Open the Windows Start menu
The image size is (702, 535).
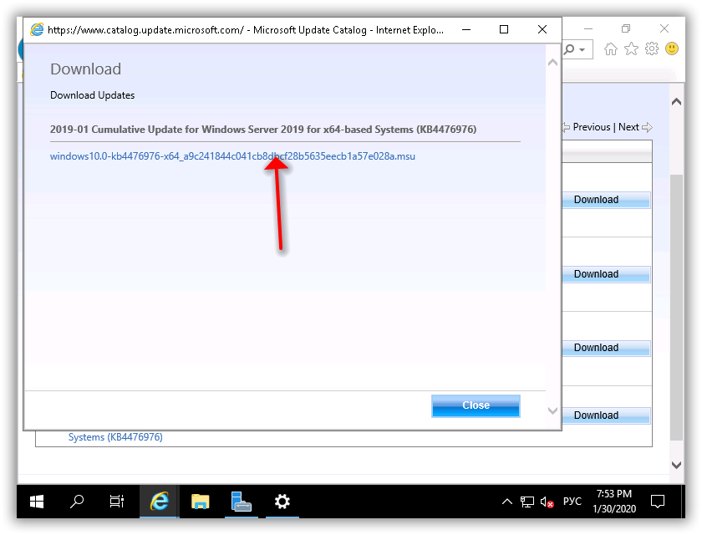click(x=37, y=502)
